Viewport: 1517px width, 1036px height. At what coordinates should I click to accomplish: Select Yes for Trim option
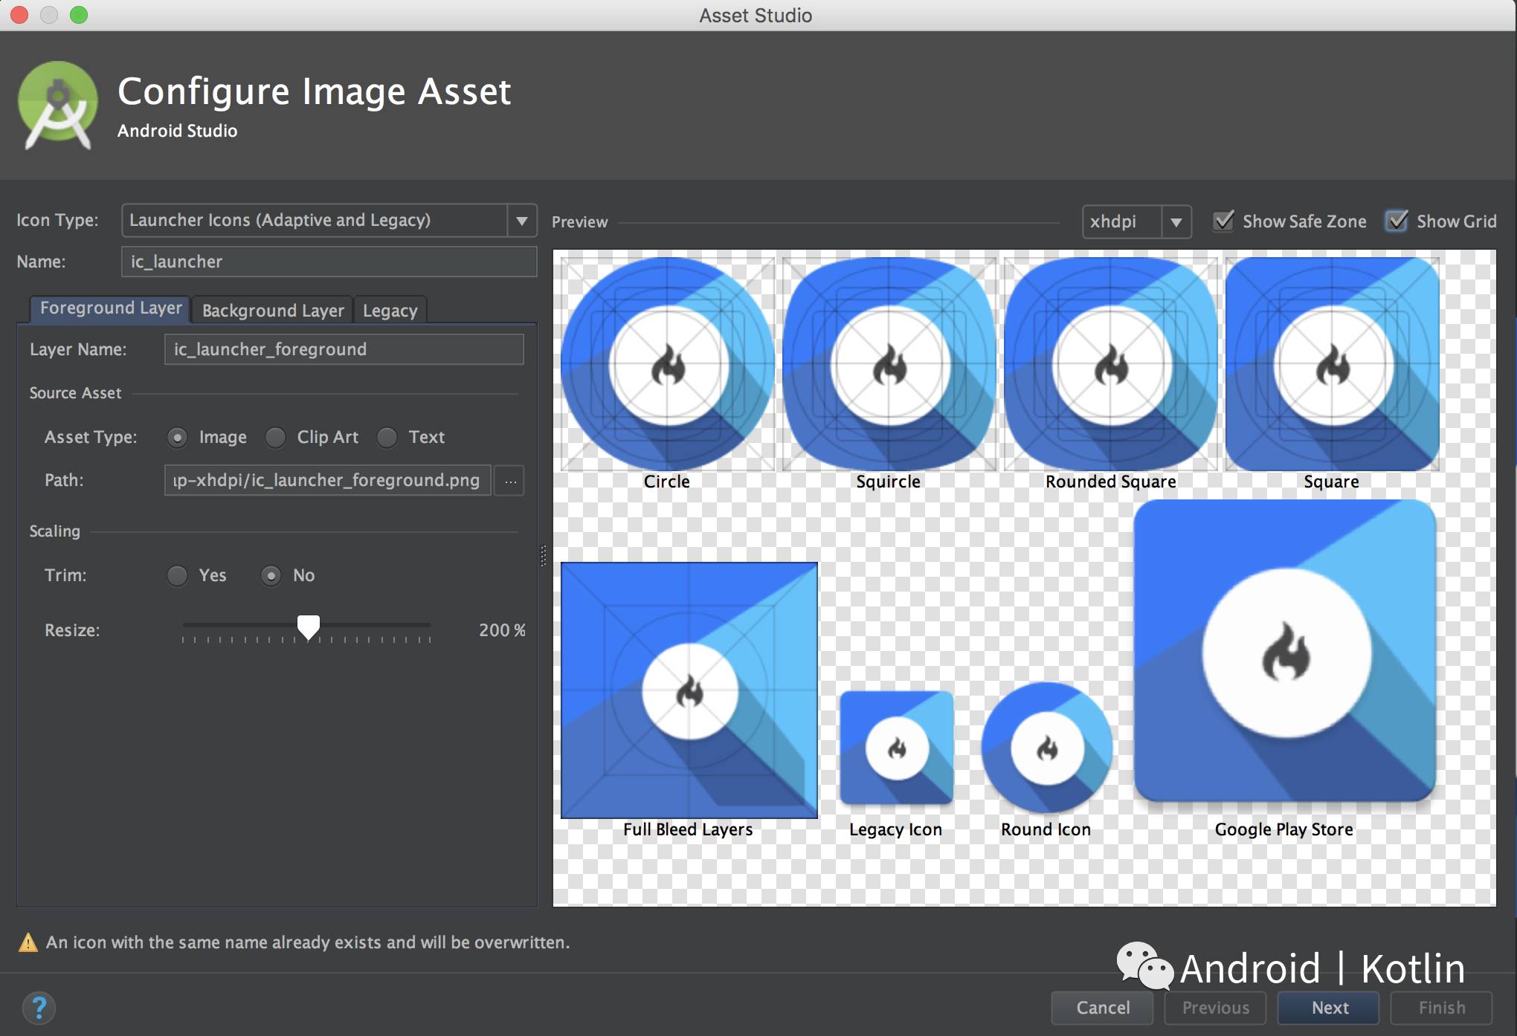pyautogui.click(x=177, y=575)
